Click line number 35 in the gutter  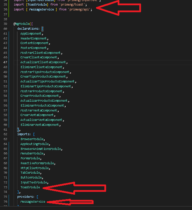[x=5, y=5]
